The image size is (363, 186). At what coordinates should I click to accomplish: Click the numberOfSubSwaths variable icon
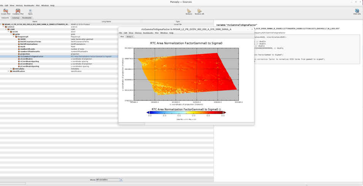[19, 52]
